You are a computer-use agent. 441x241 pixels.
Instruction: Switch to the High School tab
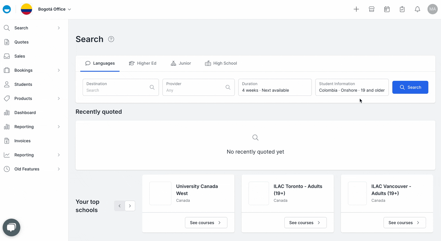click(221, 63)
